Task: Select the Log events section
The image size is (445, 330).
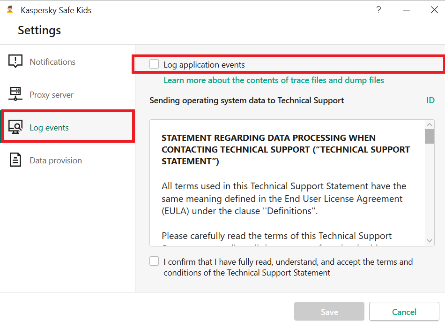Action: pyautogui.click(x=49, y=128)
